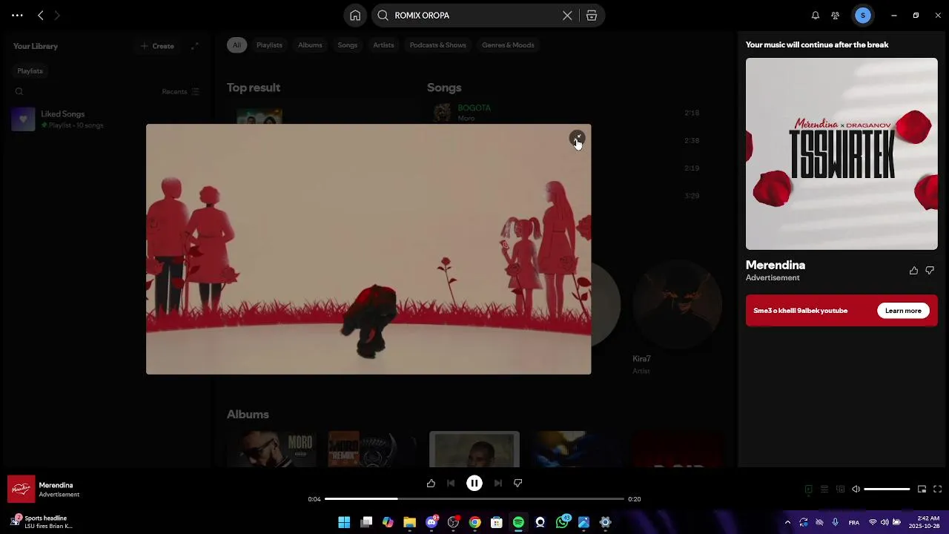949x534 pixels.
Task: Close the ad video overlay
Action: pyautogui.click(x=577, y=138)
